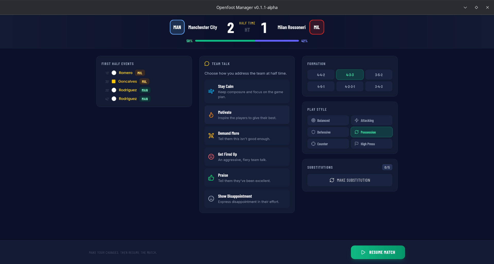
Task: Click the MIL team badge in the scoreboard
Action: [x=316, y=27]
